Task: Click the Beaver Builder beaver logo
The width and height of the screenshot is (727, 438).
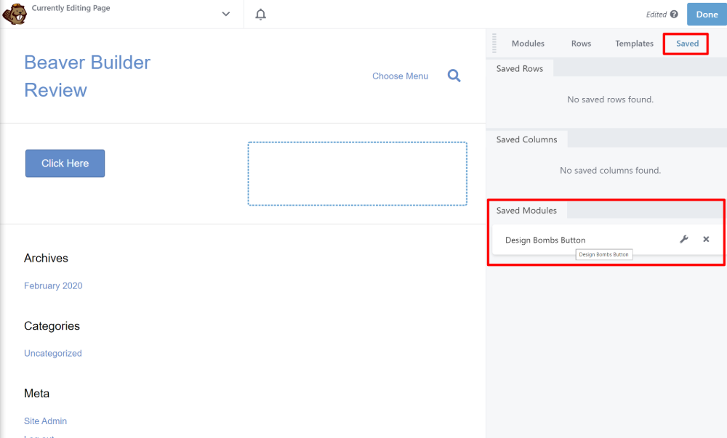Action: (15, 14)
